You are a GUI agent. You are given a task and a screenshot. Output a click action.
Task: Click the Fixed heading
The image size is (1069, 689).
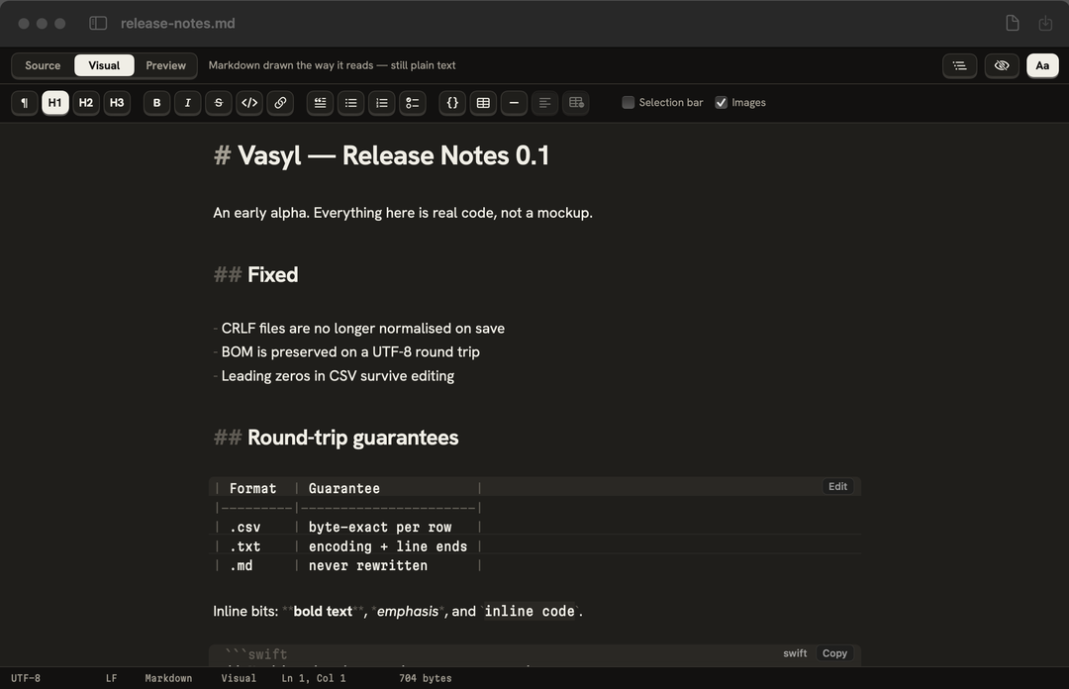coord(273,274)
